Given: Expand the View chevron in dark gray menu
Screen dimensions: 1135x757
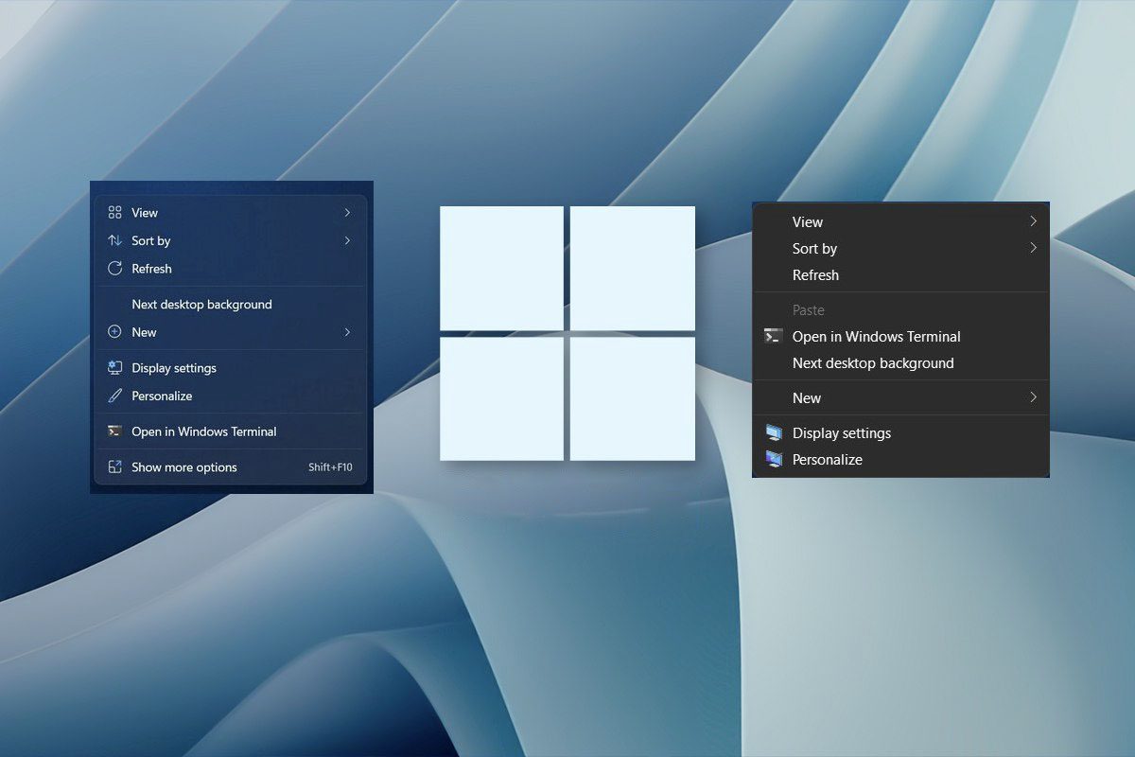Looking at the screenshot, I should (x=1034, y=221).
